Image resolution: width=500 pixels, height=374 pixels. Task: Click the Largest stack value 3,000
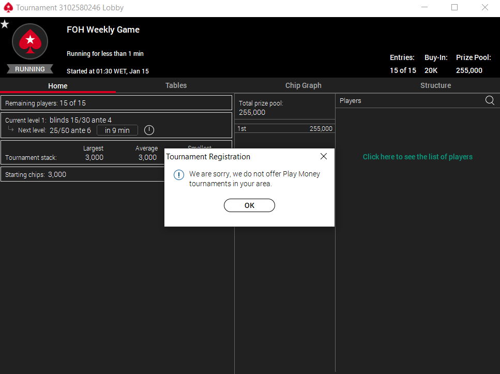pyautogui.click(x=95, y=157)
